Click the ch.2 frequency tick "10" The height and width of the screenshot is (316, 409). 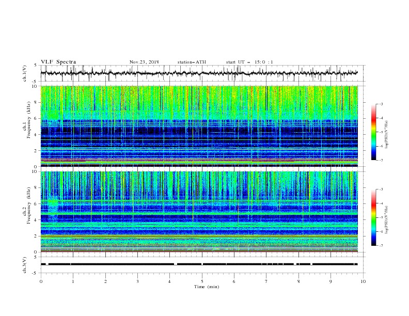click(35, 171)
